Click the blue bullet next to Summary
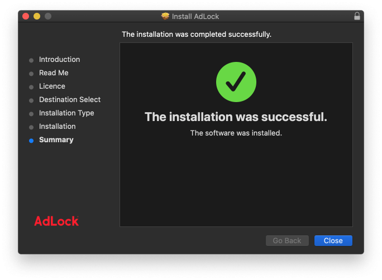 coord(31,141)
